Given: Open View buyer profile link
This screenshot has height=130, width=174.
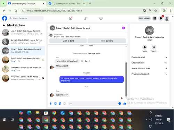Looking at the screenshot, I should click(x=94, y=53).
